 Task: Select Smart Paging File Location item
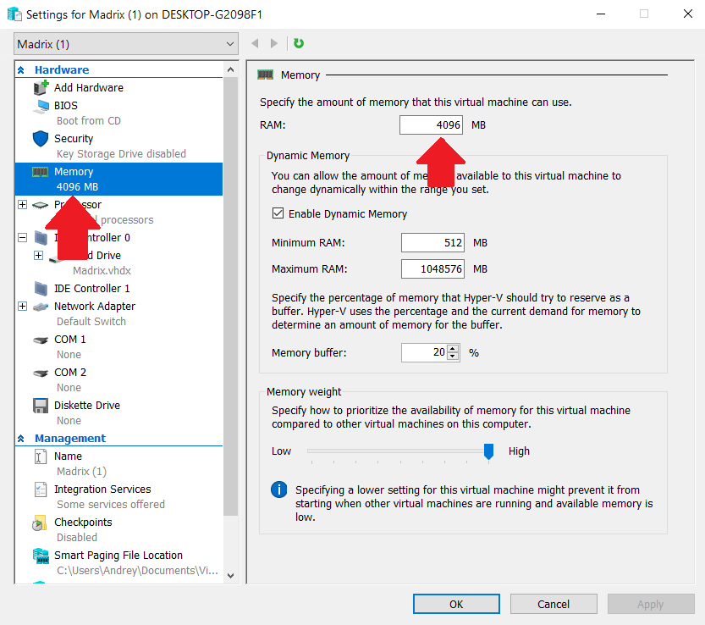118,556
